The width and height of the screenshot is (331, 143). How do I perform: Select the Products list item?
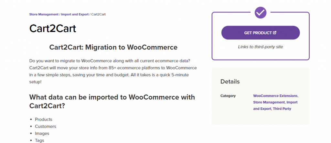coord(44,119)
